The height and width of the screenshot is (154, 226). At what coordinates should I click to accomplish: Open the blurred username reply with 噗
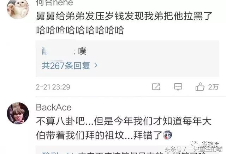[x=64, y=51]
